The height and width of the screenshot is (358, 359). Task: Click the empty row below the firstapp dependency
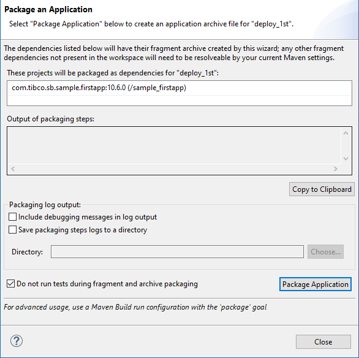coord(179,101)
